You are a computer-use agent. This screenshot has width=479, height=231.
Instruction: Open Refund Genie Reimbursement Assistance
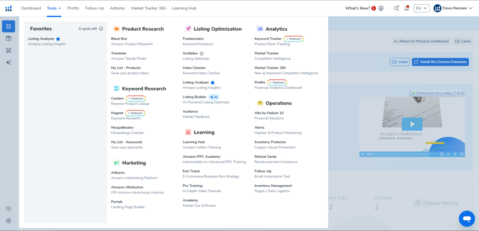(x=276, y=159)
